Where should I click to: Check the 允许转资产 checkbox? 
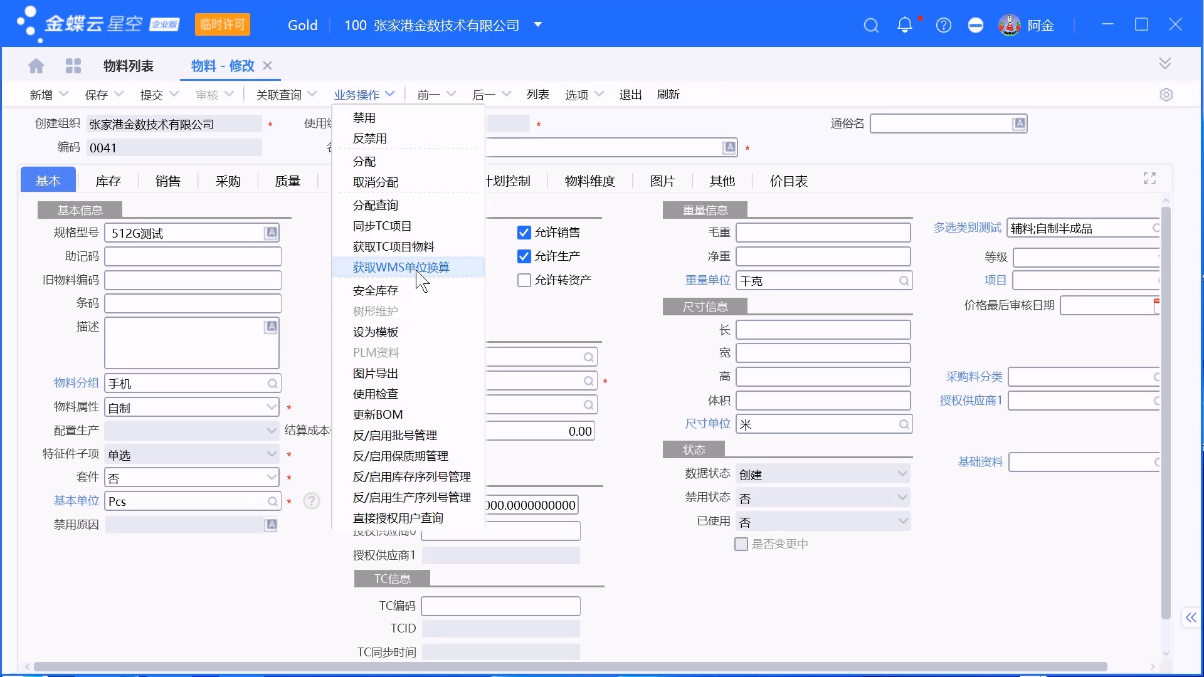point(524,280)
